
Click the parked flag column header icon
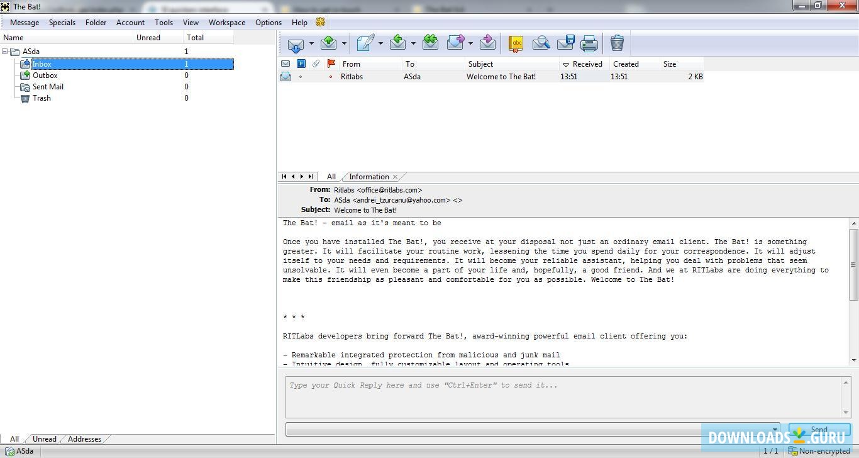(301, 64)
